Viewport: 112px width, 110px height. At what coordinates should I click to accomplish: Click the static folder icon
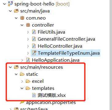point(22,74)
